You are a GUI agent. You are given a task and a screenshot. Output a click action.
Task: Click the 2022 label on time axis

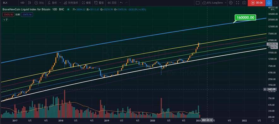tap(244, 121)
